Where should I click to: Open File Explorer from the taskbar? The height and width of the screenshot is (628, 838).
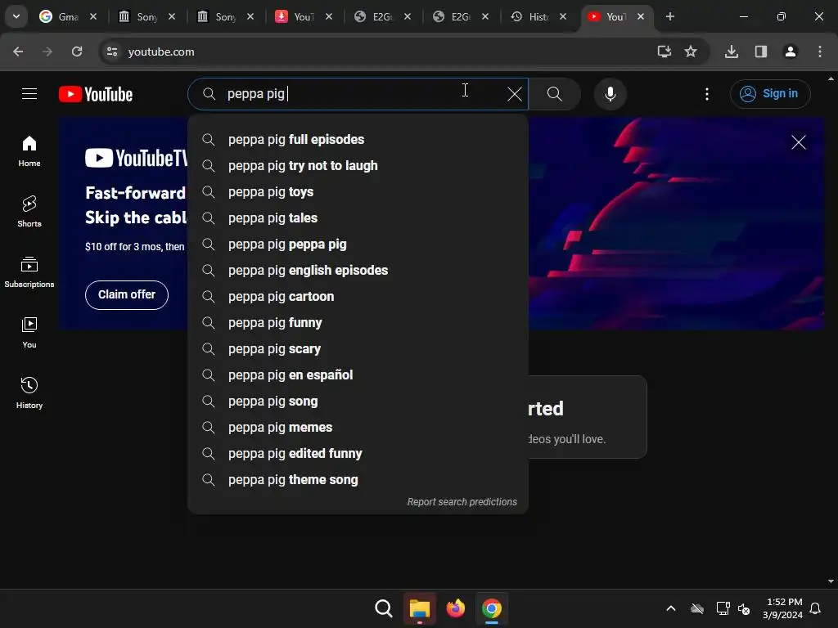(x=420, y=608)
